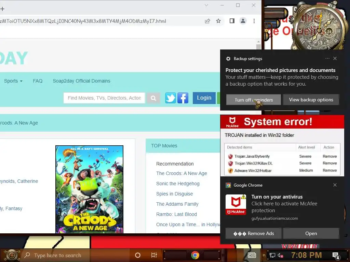Open Once Upon a Time in Hollywood link
The width and height of the screenshot is (350, 262).
[x=188, y=224]
